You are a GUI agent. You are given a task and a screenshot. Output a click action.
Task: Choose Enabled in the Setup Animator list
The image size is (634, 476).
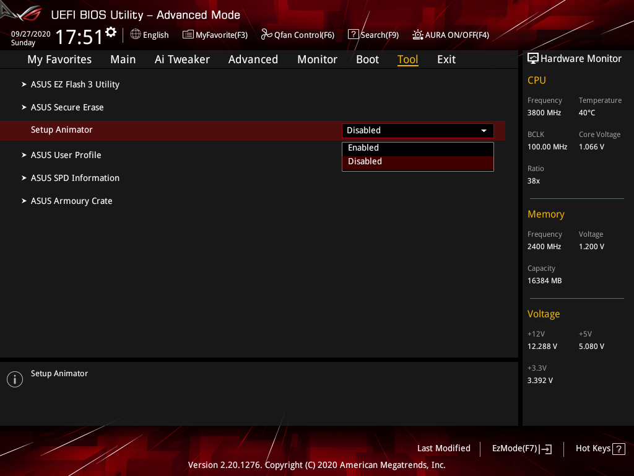tap(418, 148)
